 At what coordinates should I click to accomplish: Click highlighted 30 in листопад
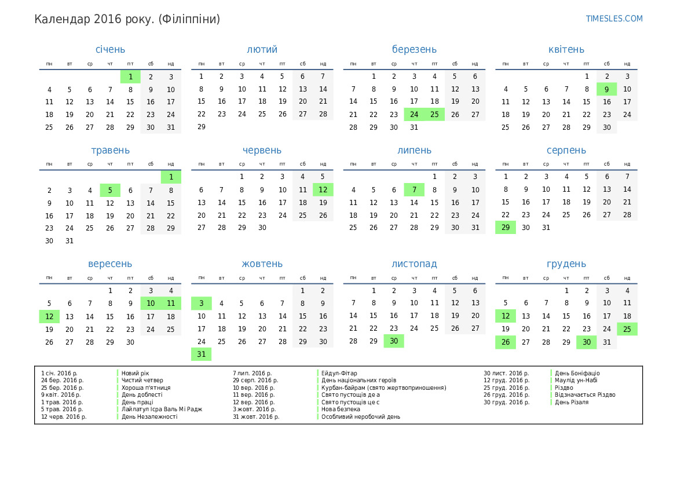coord(394,341)
